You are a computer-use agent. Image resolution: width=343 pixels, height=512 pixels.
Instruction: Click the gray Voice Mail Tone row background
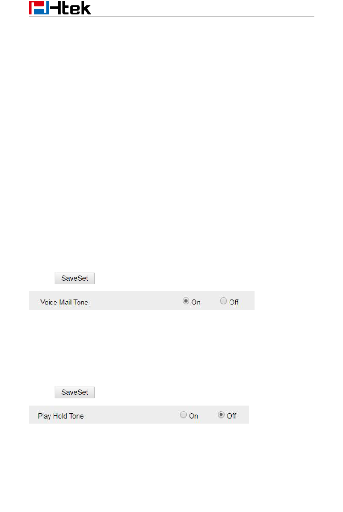point(142,301)
